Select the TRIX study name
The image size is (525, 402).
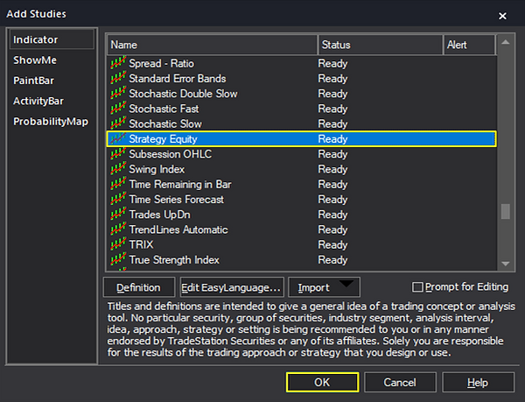(141, 244)
